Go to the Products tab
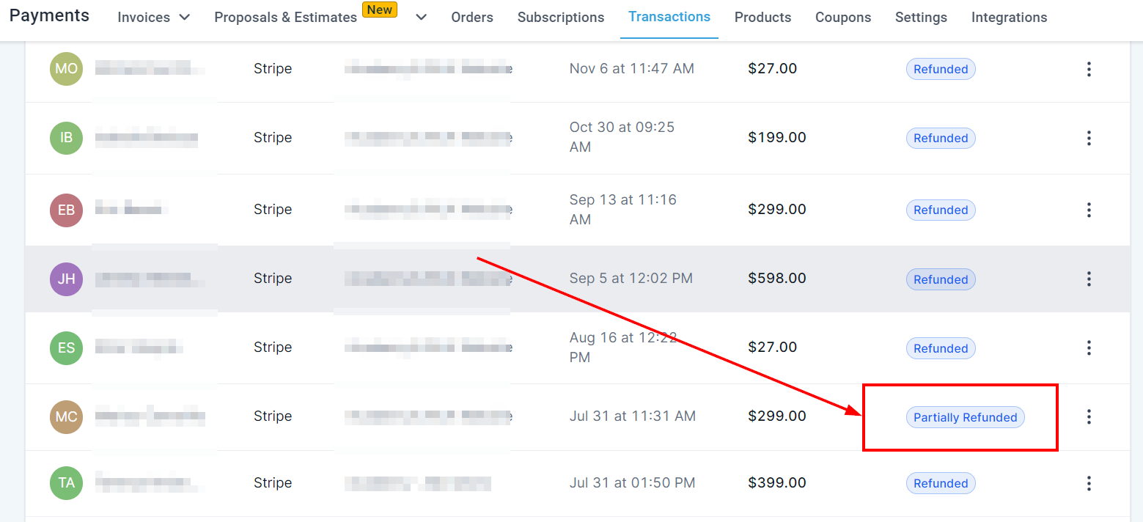 point(762,17)
